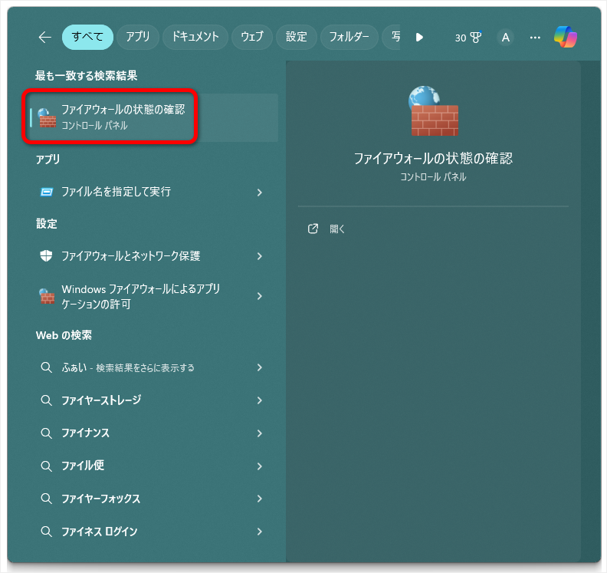Expand the ファイル名を指定して実行 chevron
This screenshot has height=573, width=607.
click(x=260, y=193)
